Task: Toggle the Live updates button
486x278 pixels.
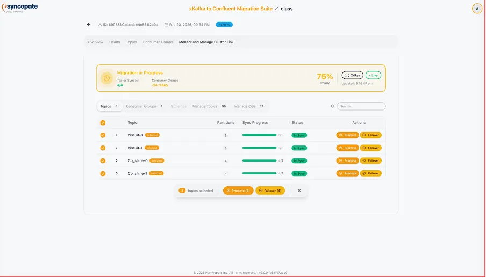Action: click(x=373, y=75)
